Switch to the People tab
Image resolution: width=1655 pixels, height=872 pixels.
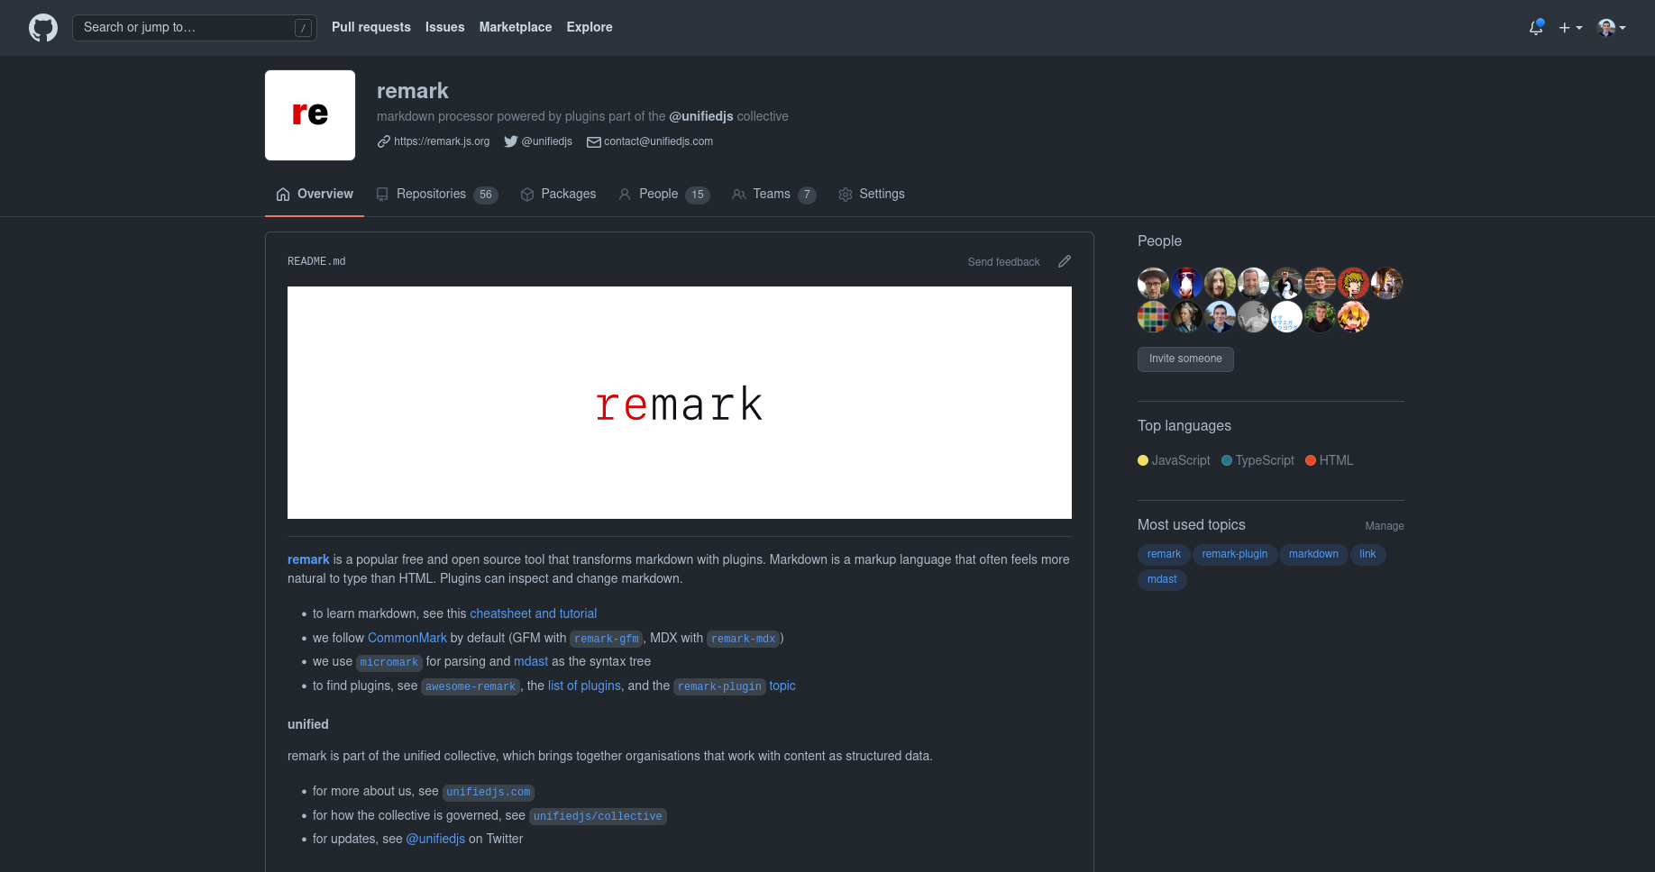[663, 194]
